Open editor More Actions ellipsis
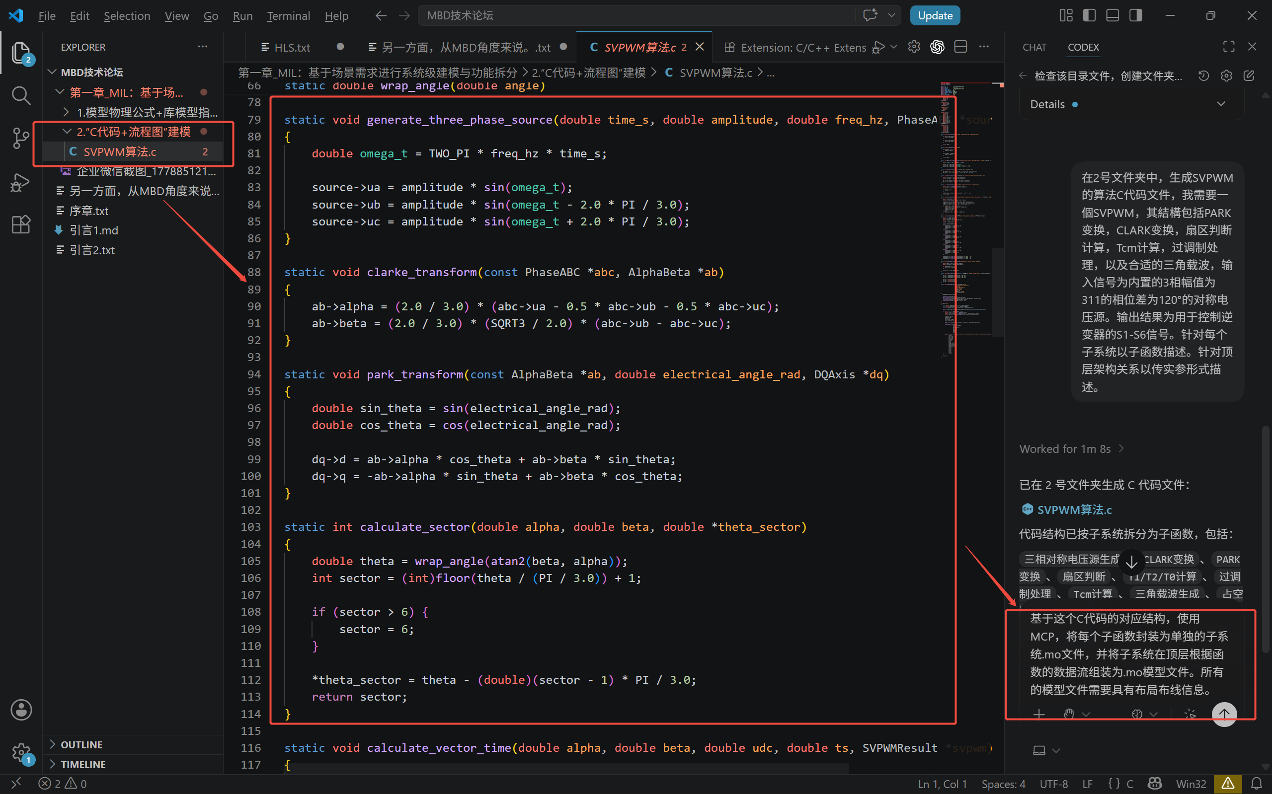Screen dimensions: 1272x794 [983, 47]
